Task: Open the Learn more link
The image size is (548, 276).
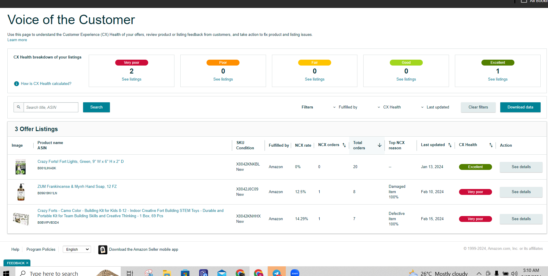Action: tap(17, 40)
